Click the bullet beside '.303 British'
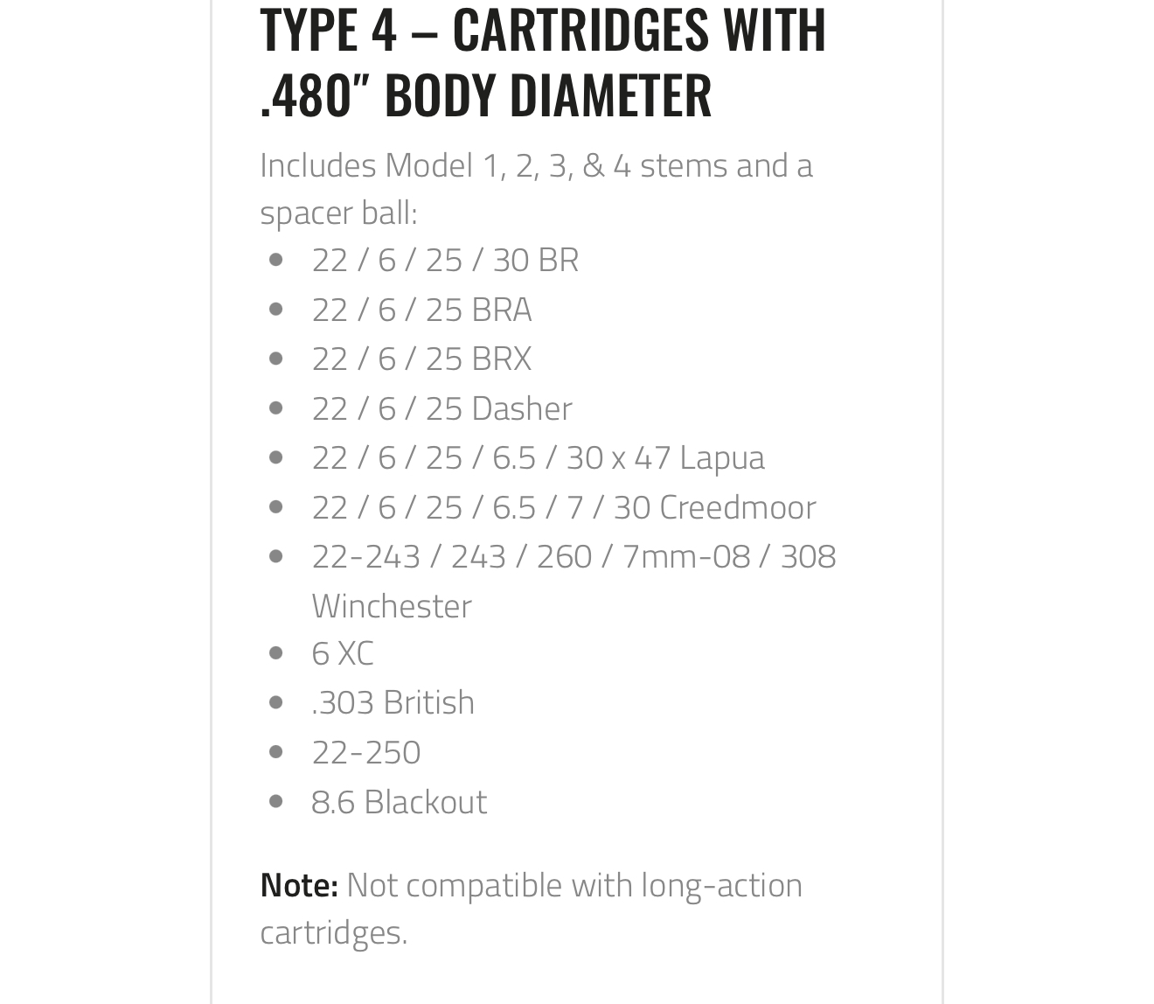This screenshot has width=1154, height=1004. pyautogui.click(x=276, y=701)
